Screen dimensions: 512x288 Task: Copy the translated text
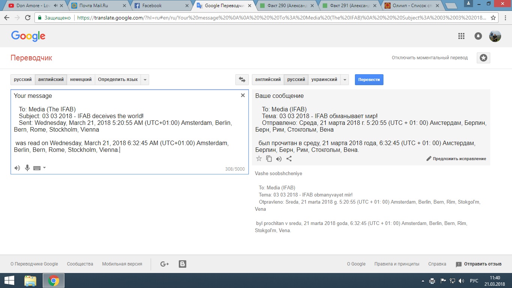(x=269, y=159)
